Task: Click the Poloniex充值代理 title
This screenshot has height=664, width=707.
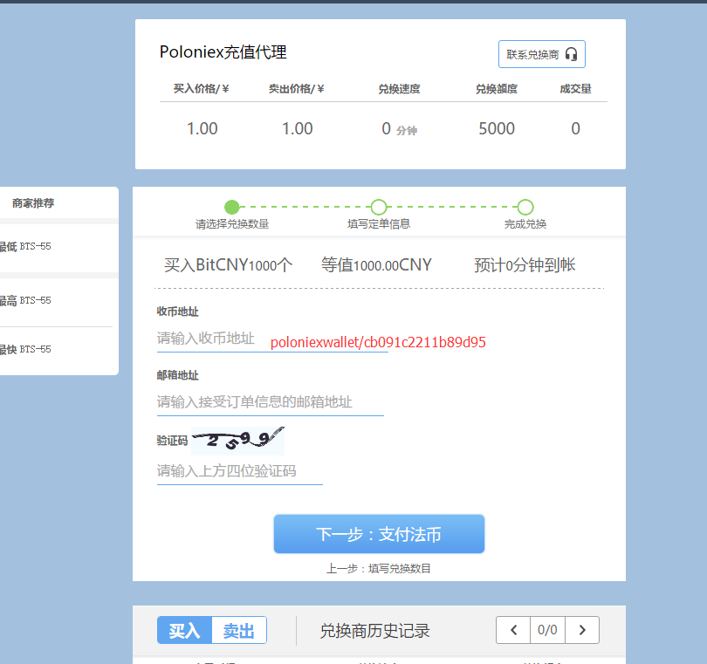Action: pos(223,52)
